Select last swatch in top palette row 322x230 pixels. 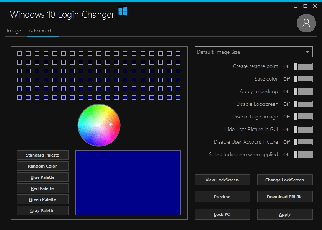point(178,53)
